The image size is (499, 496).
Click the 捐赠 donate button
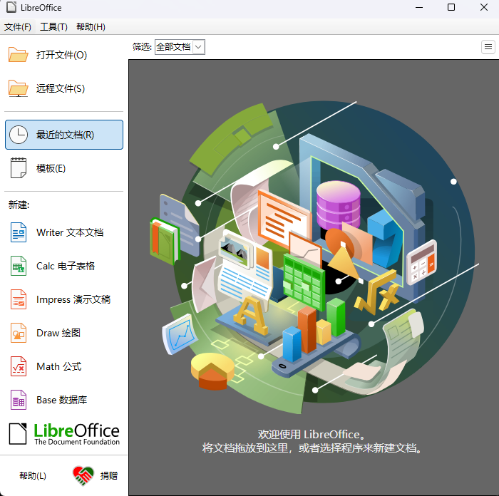[96, 475]
